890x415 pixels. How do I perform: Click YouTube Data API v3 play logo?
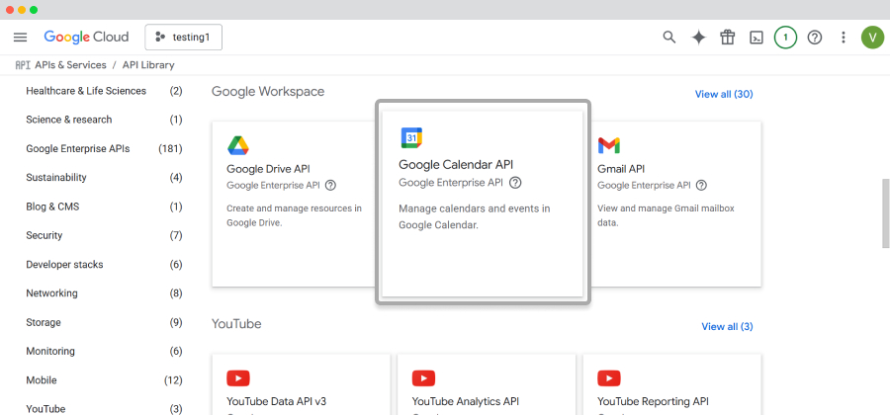[238, 378]
